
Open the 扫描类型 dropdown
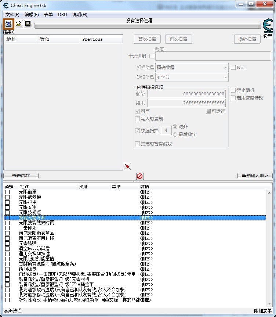point(192,67)
